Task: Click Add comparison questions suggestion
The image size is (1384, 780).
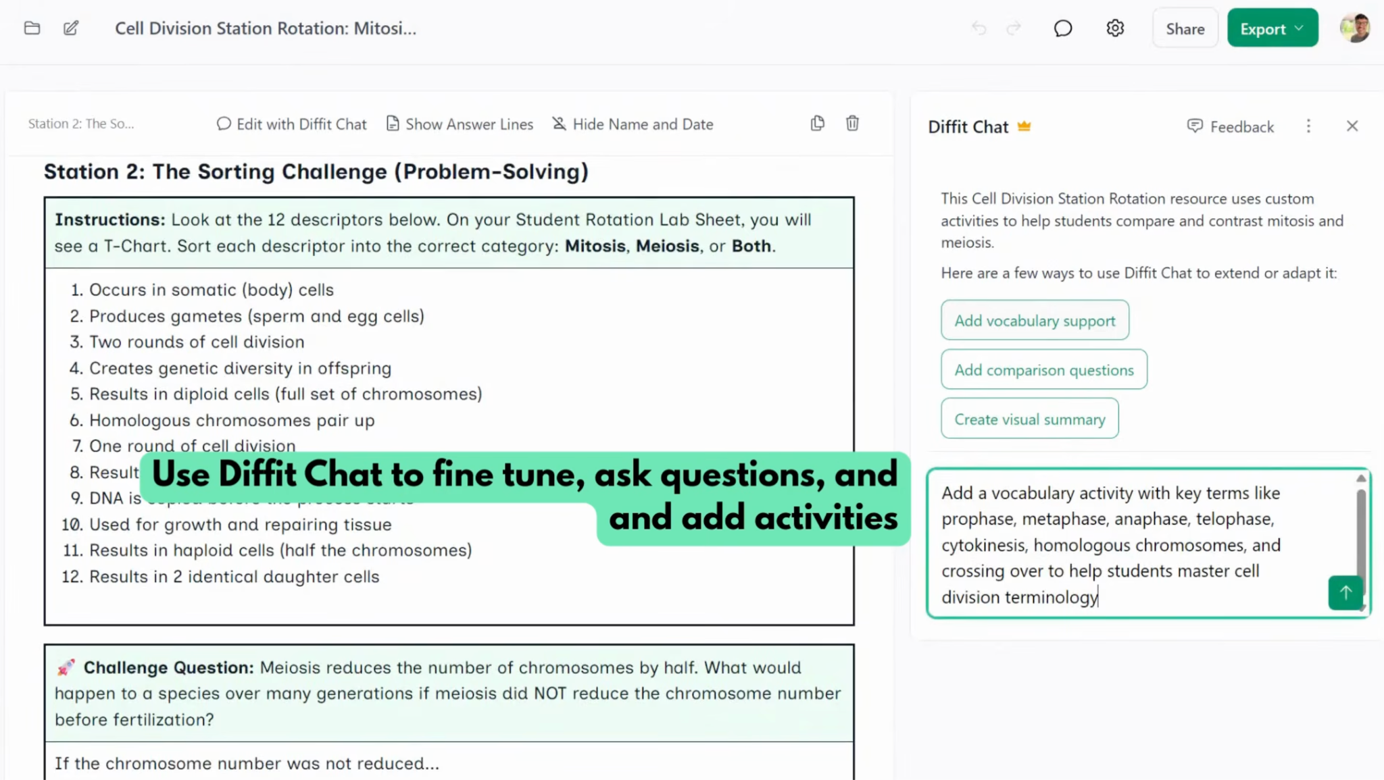Action: 1044,369
